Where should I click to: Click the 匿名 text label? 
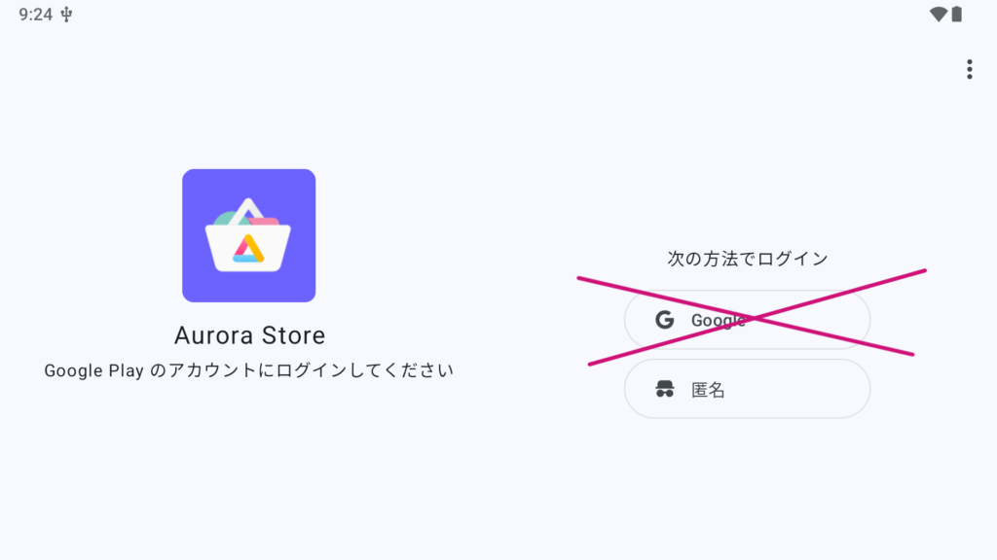pyautogui.click(x=708, y=390)
